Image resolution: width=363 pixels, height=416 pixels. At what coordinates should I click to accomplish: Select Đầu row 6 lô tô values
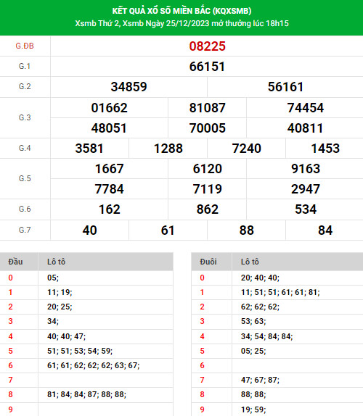pyautogui.click(x=93, y=365)
